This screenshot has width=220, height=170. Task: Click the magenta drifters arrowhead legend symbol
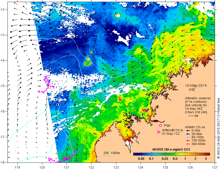[x=158, y=132]
